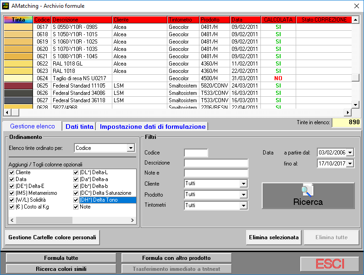This screenshot has width=364, height=275.
Task: Toggle the (W/L) Solidità checkbox
Action: (12, 200)
